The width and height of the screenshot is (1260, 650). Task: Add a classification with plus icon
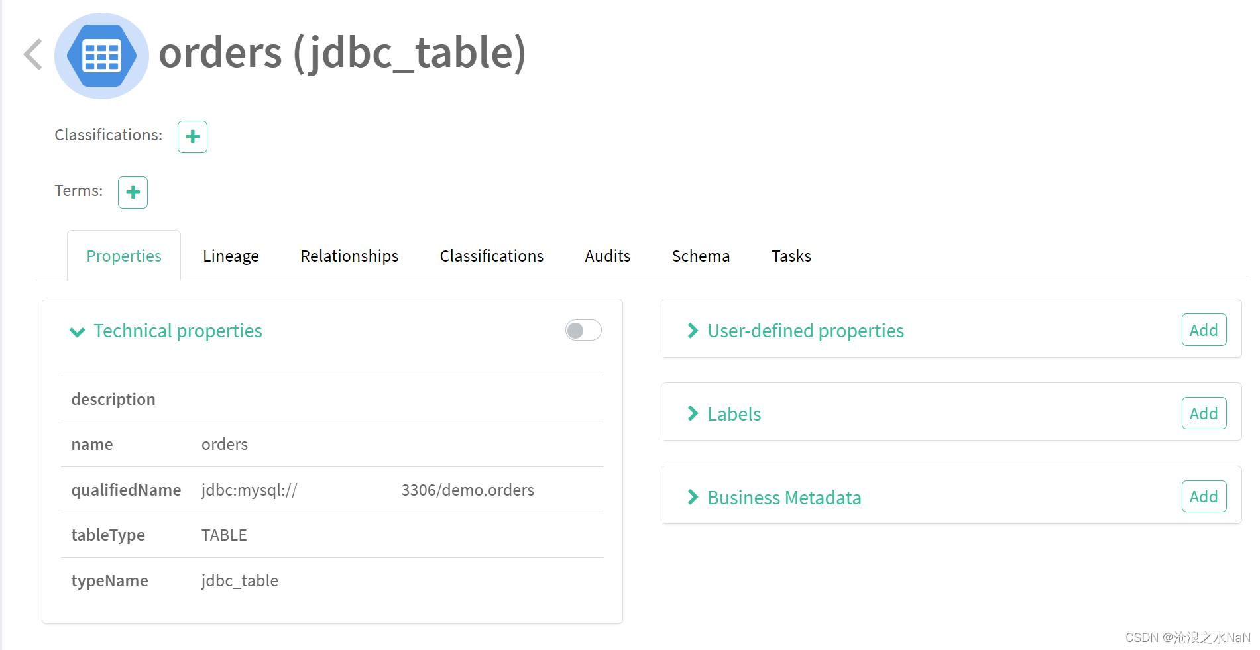pos(192,136)
